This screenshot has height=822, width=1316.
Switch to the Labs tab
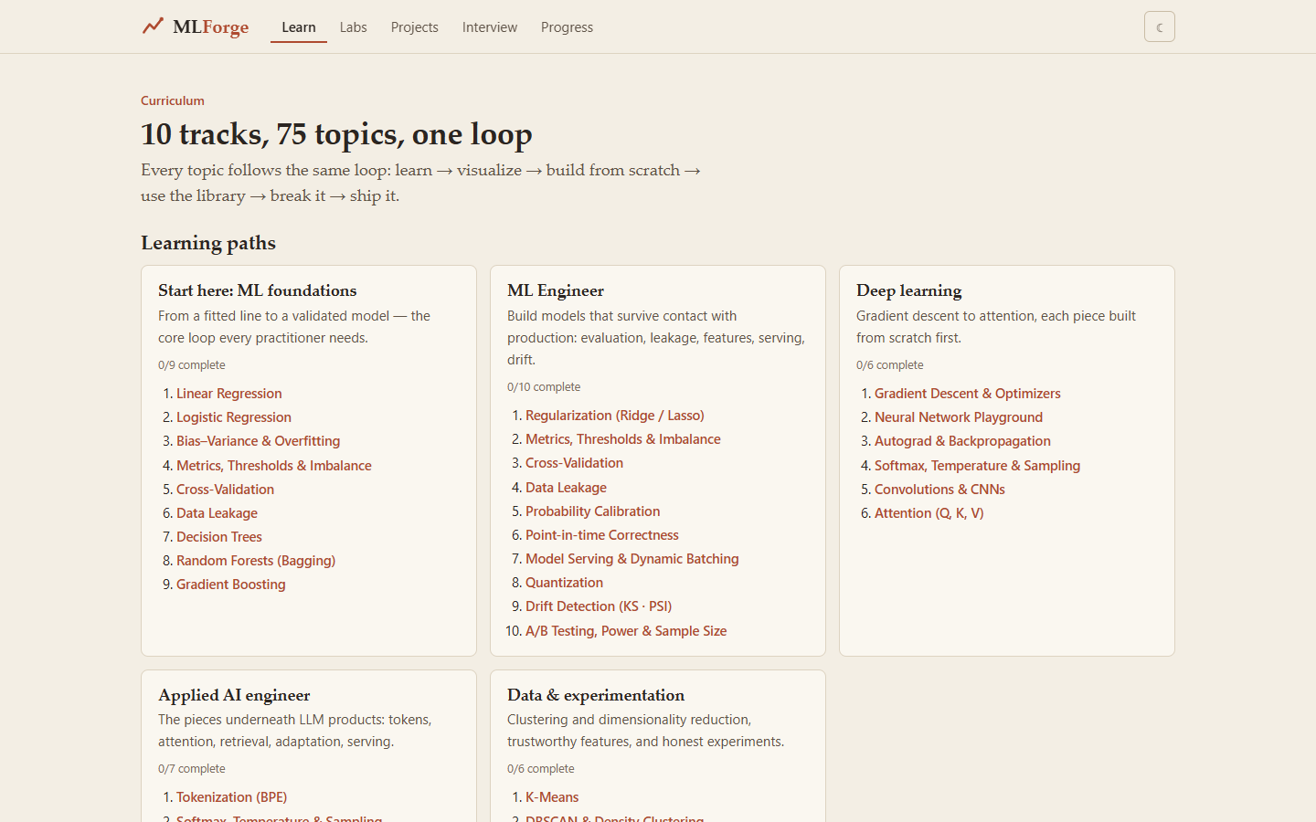tap(353, 27)
